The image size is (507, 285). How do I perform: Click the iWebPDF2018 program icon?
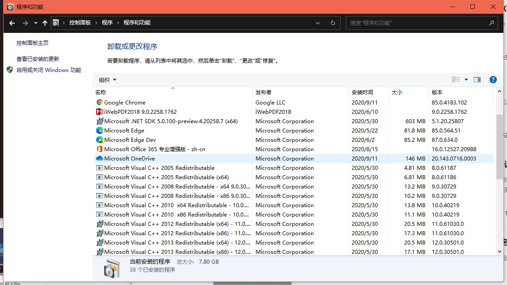100,112
